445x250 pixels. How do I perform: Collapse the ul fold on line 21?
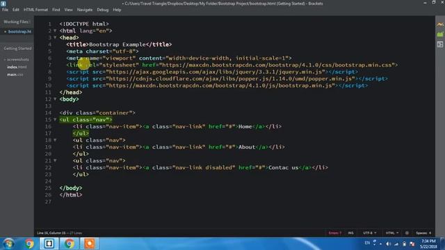point(55,160)
